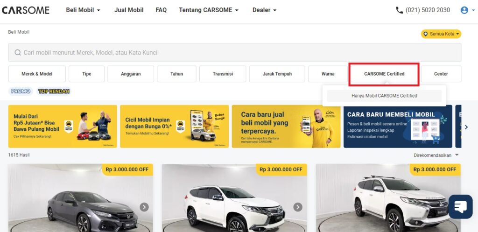Call the number (021) 5020 2030

[428, 10]
